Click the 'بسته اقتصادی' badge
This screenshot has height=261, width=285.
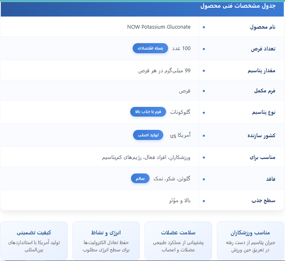150,48
